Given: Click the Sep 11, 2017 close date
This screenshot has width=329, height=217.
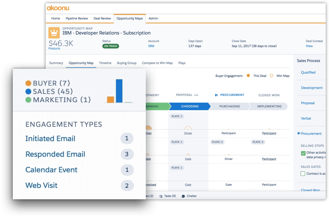Looking at the screenshot, I should tap(254, 46).
